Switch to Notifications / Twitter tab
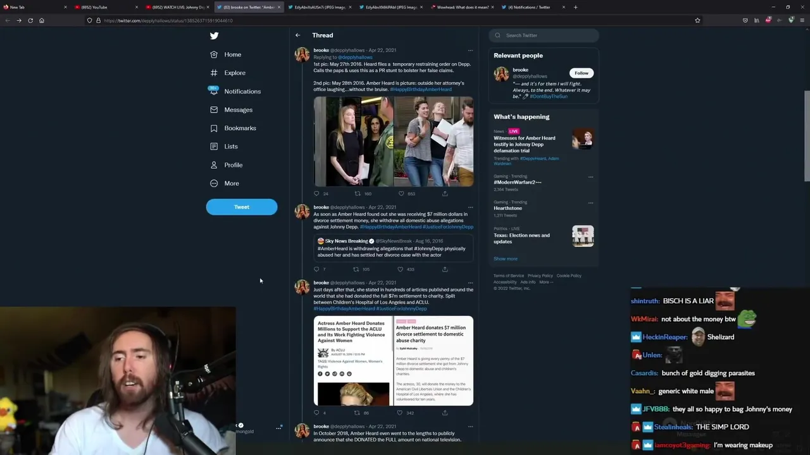810x455 pixels. 533,7
